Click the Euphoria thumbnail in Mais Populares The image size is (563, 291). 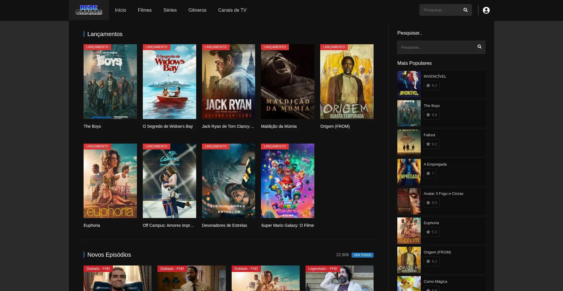[x=409, y=231]
